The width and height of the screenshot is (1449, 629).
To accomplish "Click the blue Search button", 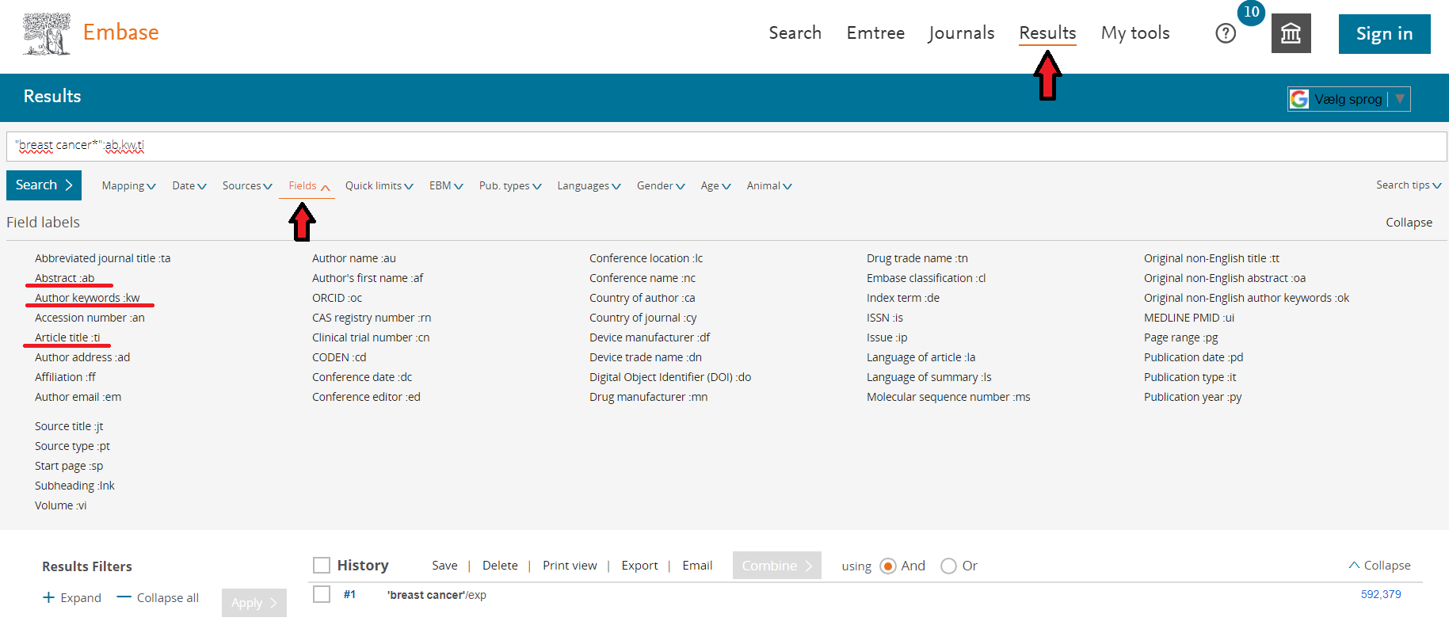I will coord(44,185).
